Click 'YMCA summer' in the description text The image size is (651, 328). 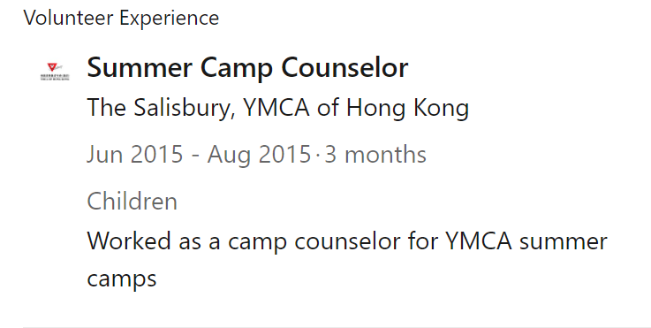[x=526, y=241]
